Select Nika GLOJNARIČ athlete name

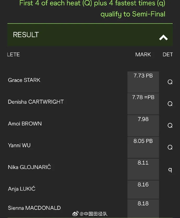[29, 167]
